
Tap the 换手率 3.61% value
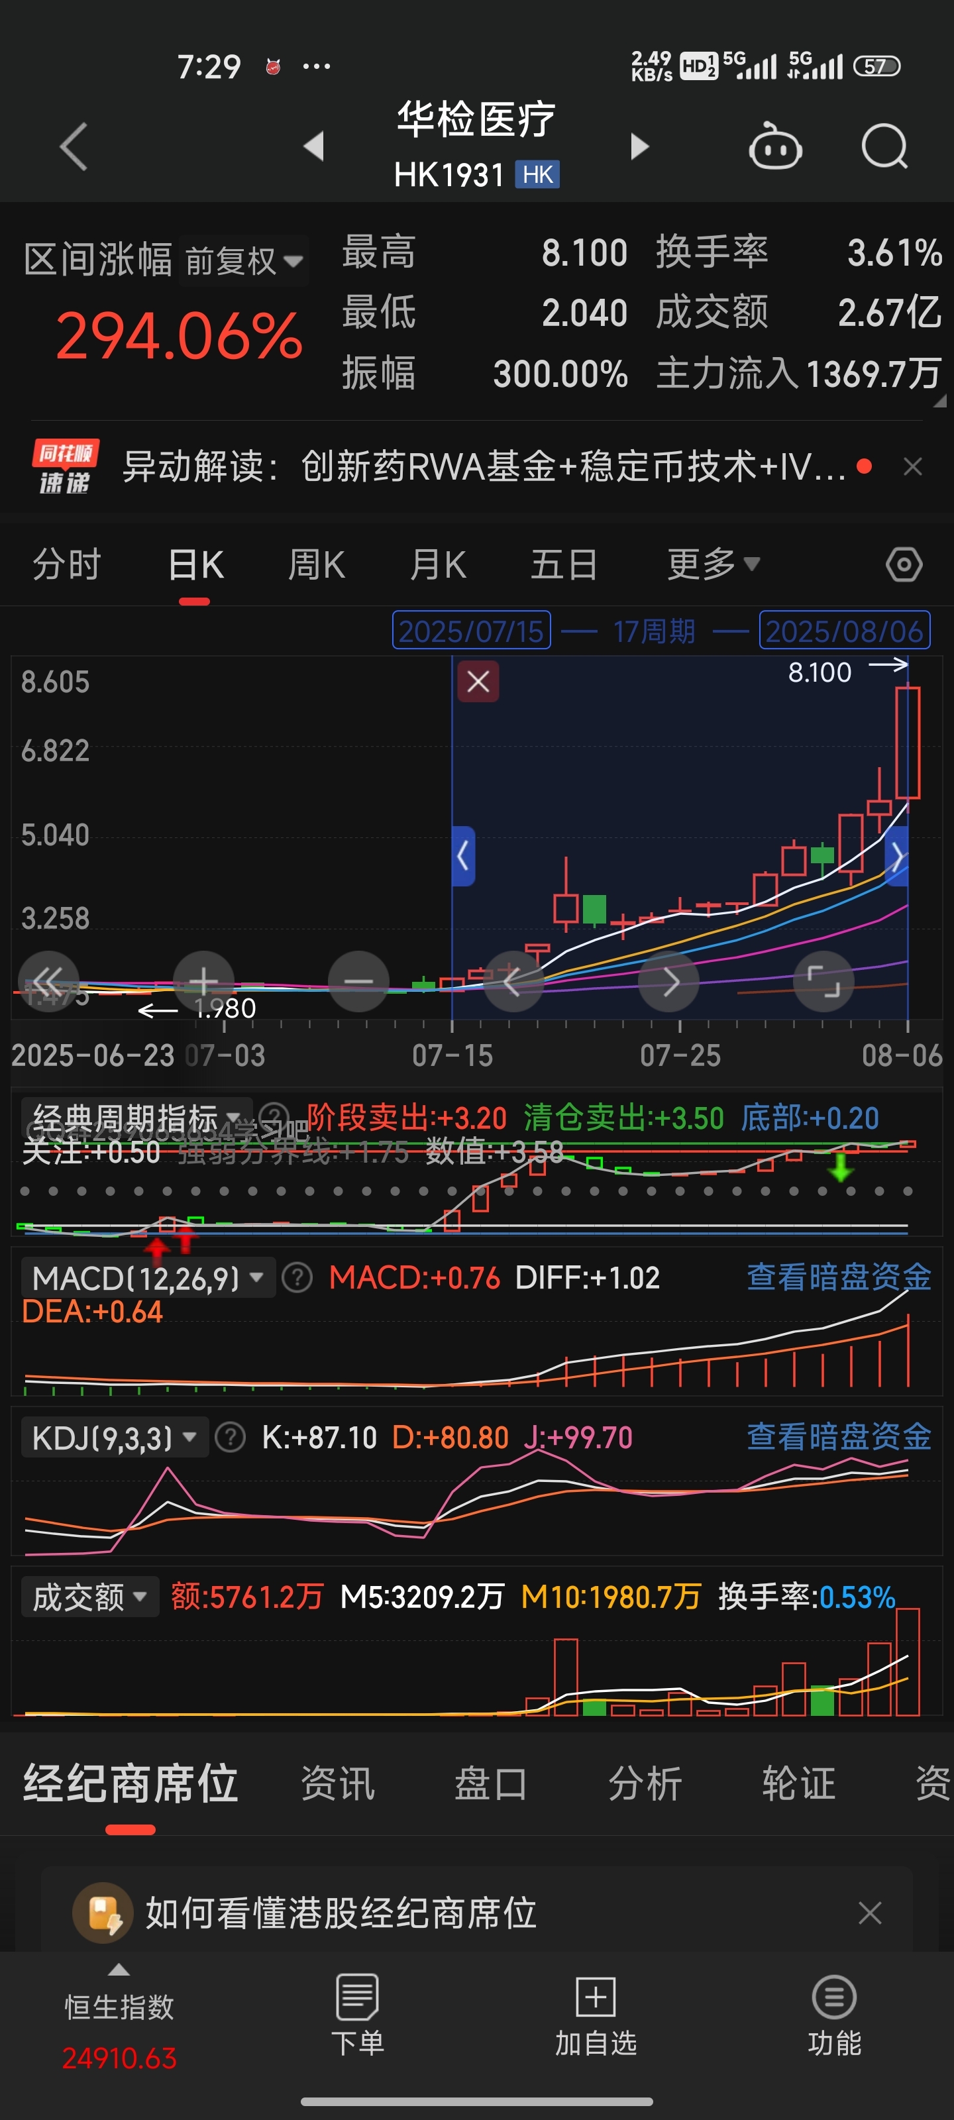tap(895, 252)
